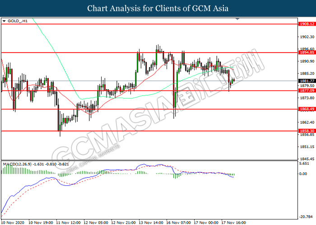316x225 pixels.
Task: Click the 1873.80 price axis value
Action: [307, 98]
